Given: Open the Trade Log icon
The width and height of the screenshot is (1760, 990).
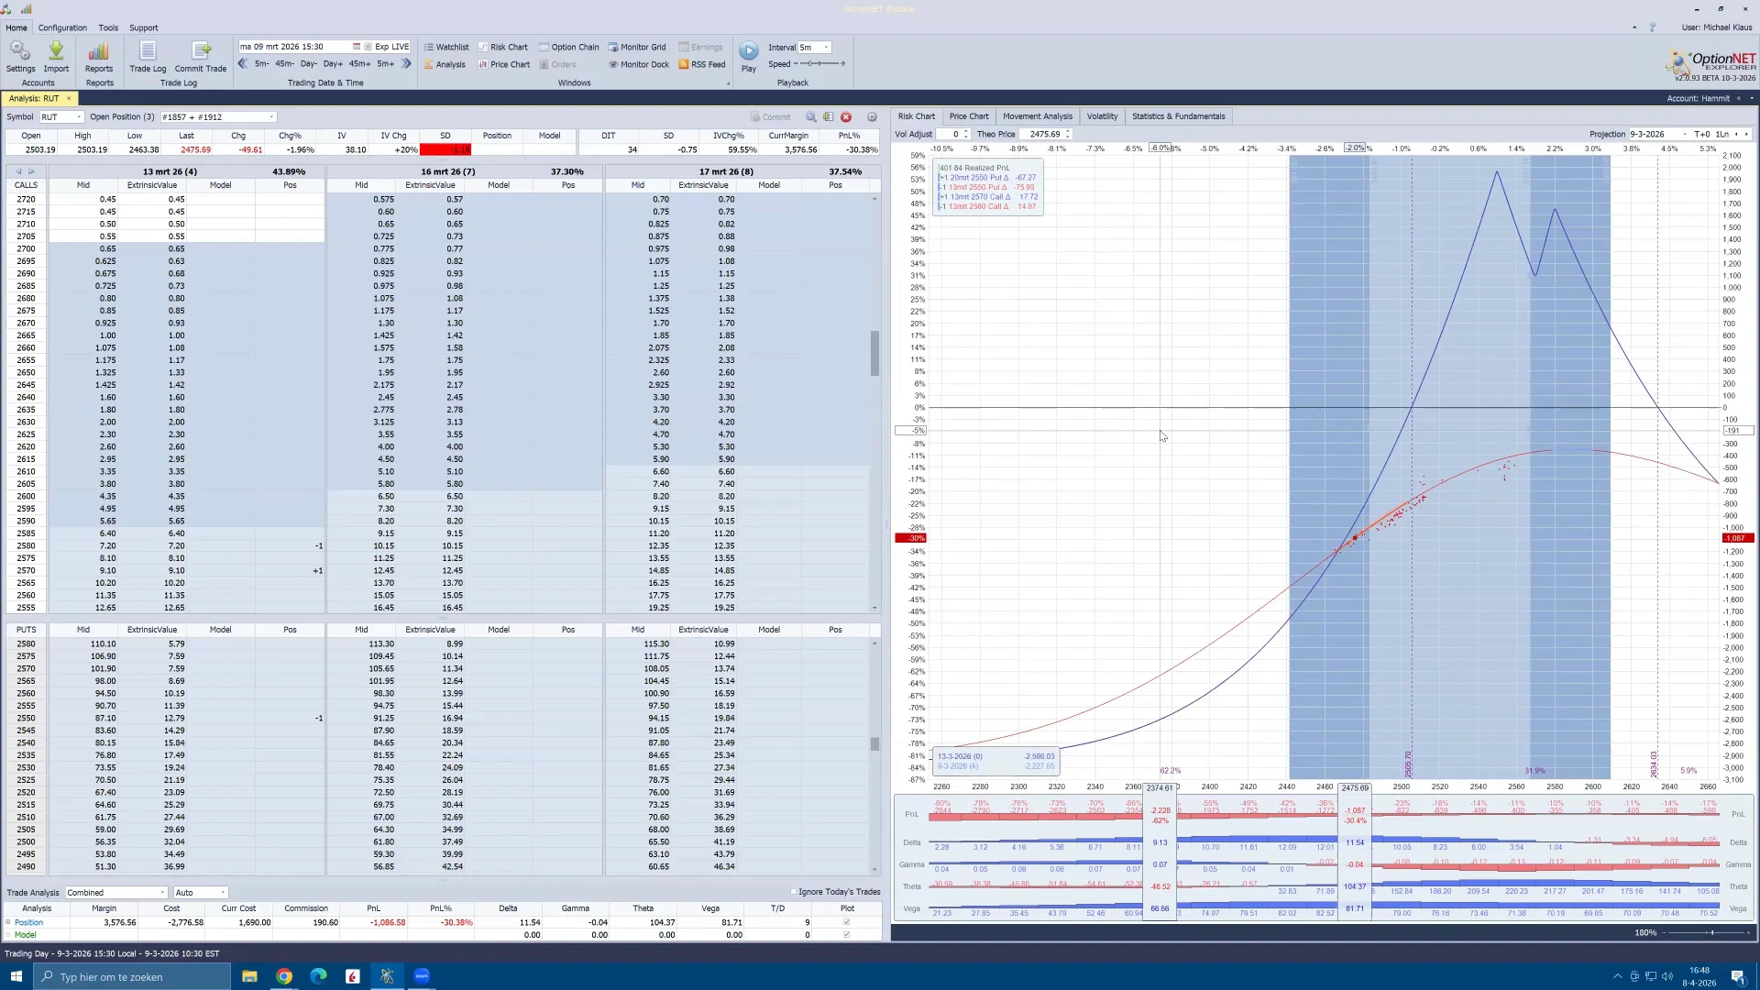Looking at the screenshot, I should [148, 56].
